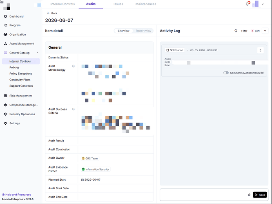Click the Filter button in Activity Log
The height and width of the screenshot is (204, 272).
[x=244, y=31]
